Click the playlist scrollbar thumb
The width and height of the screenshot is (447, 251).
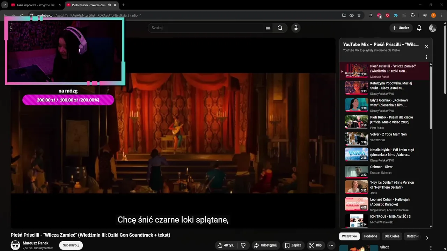tap(431, 98)
